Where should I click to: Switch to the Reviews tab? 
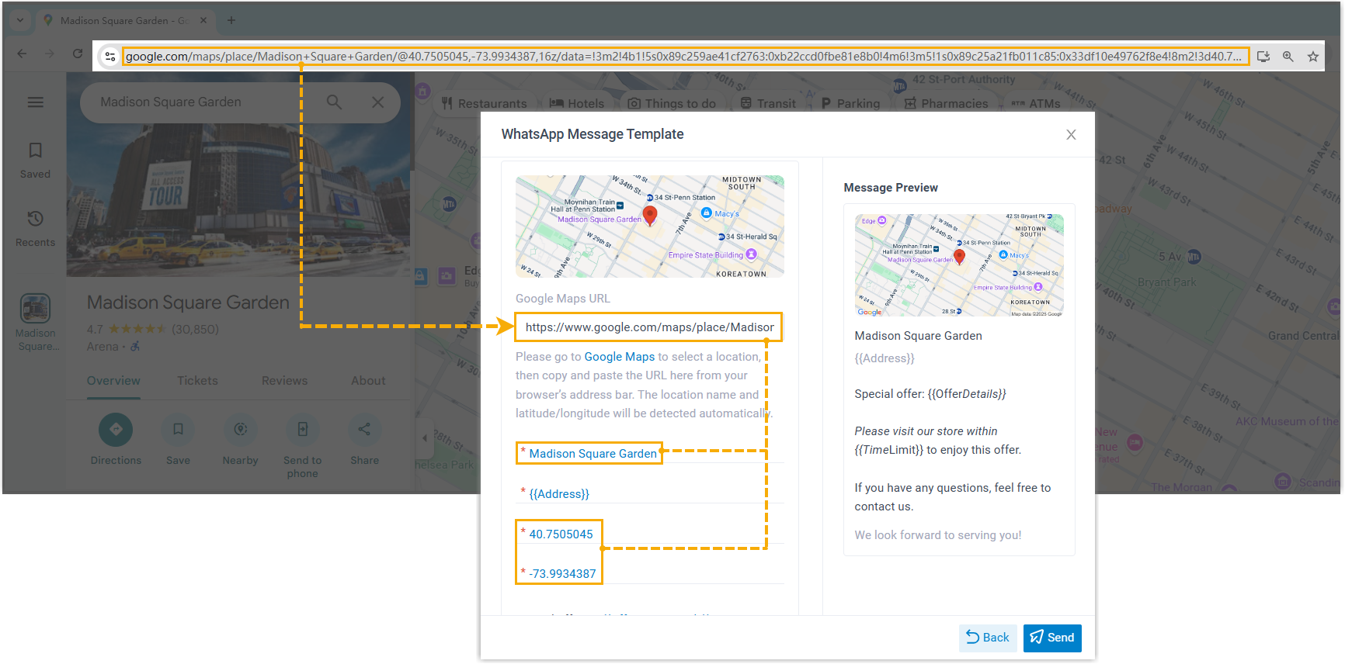click(284, 381)
